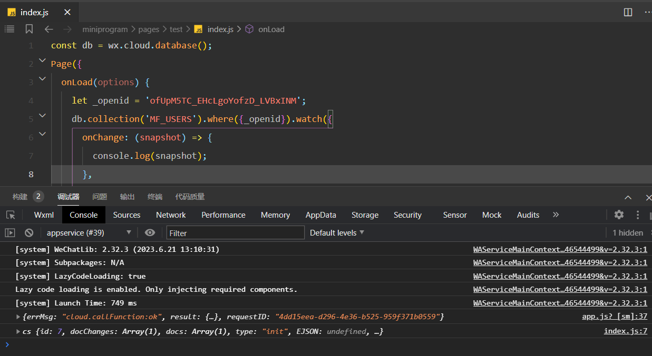This screenshot has width=652, height=356.
Task: Expand the errMsg cloud.callFunction:ok object
Action: [x=19, y=317]
